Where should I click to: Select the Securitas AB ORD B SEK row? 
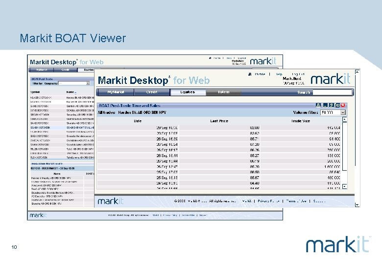click(62, 115)
